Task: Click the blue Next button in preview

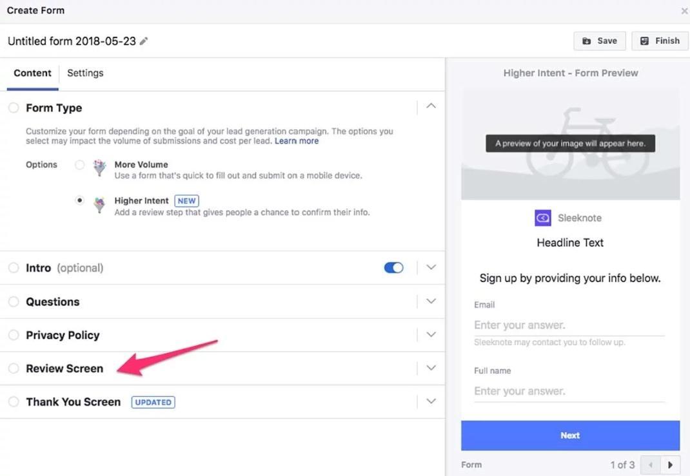Action: (x=570, y=435)
